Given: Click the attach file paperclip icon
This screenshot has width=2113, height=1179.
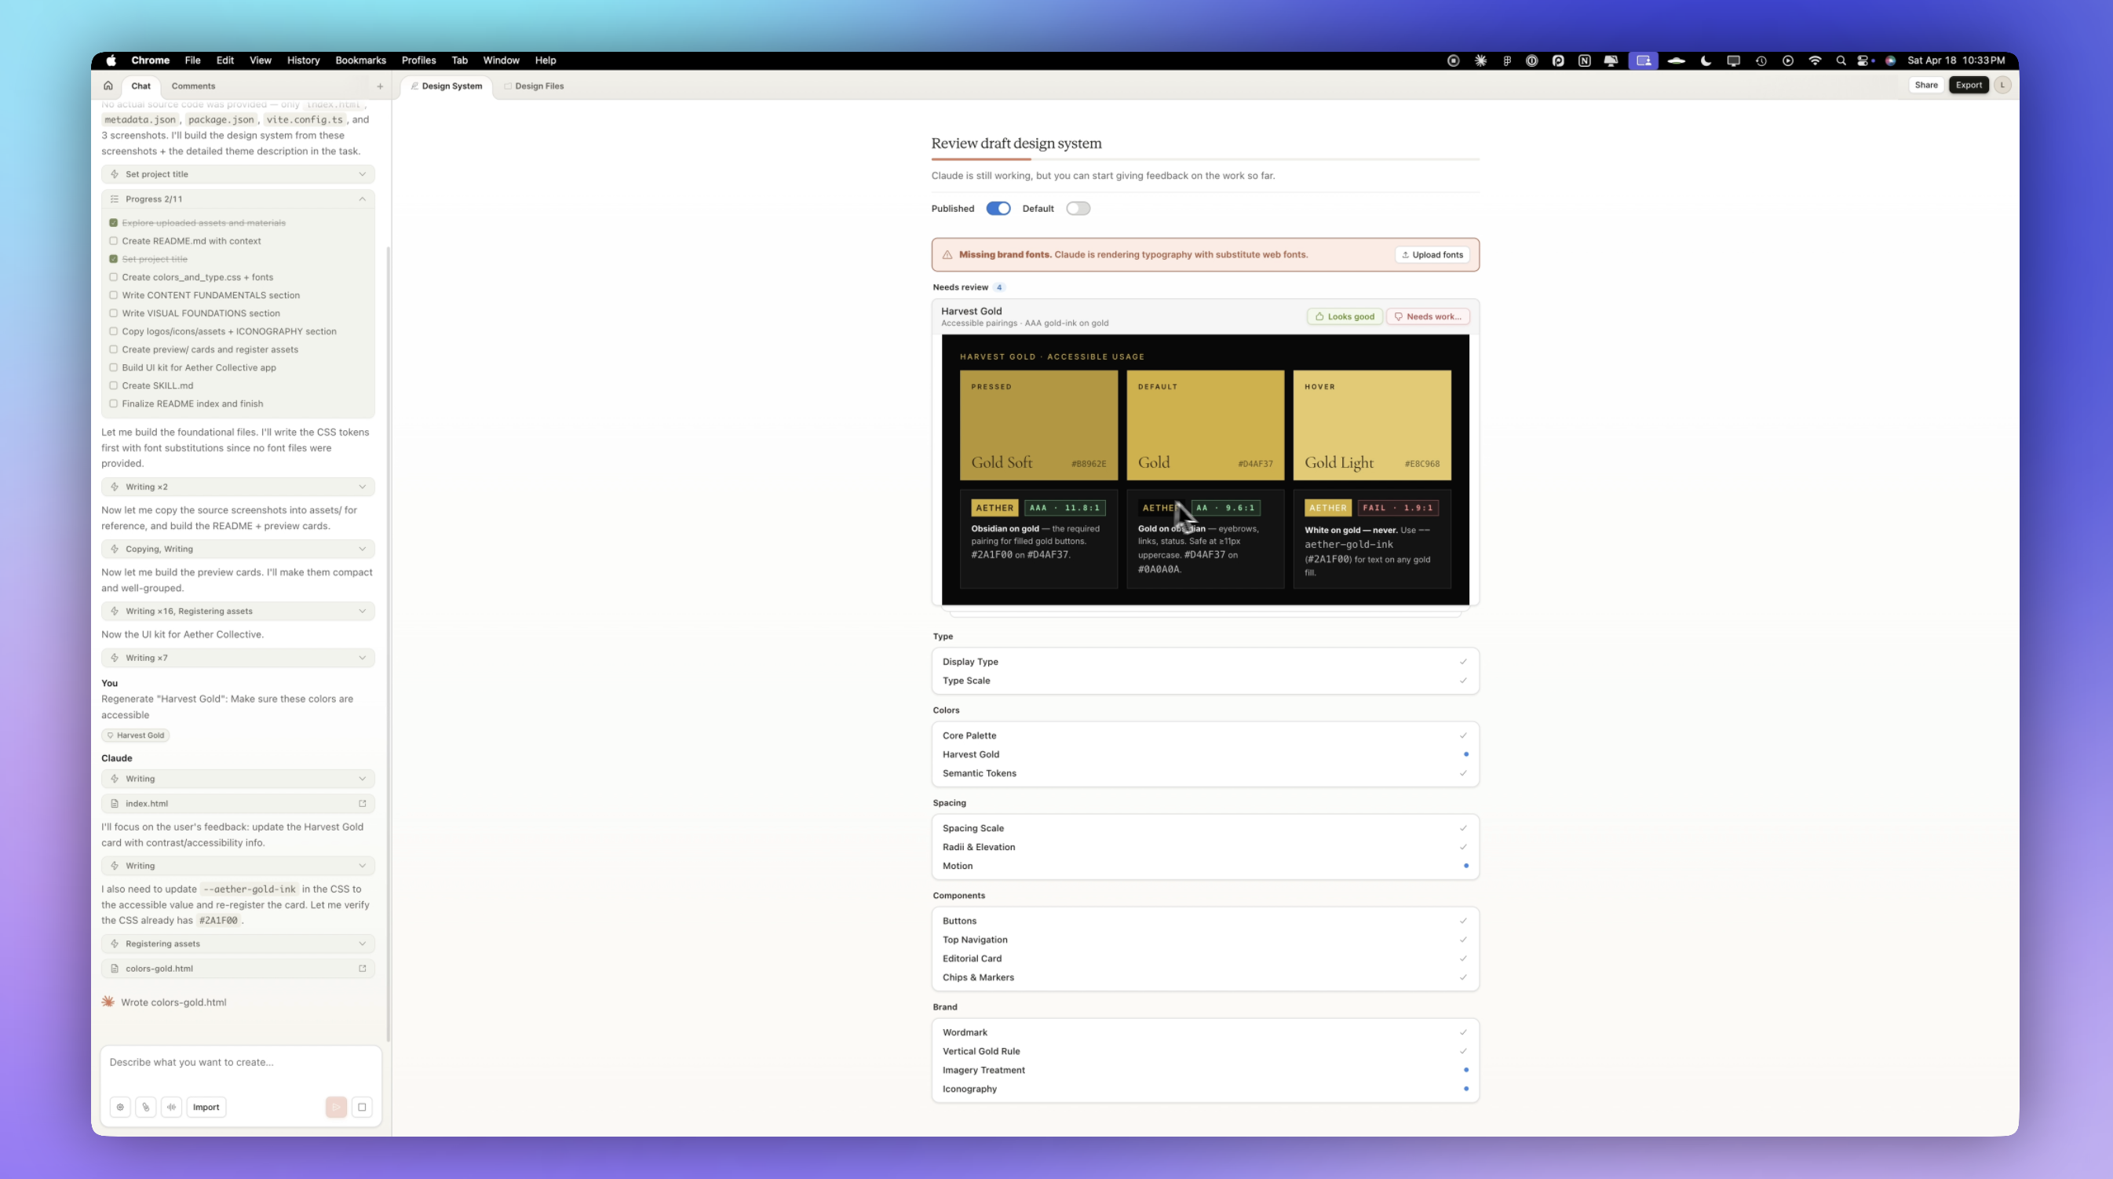Looking at the screenshot, I should click(146, 1107).
